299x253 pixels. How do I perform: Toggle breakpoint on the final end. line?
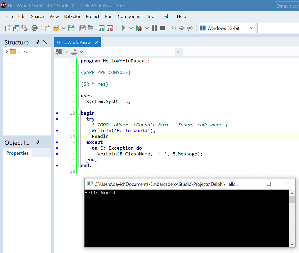point(57,166)
